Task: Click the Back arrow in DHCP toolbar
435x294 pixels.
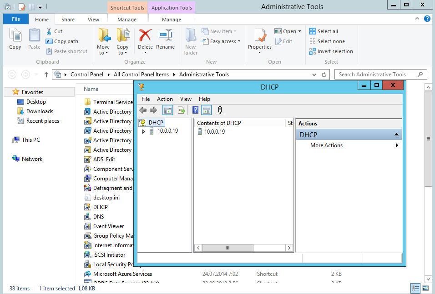Action: 143,110
